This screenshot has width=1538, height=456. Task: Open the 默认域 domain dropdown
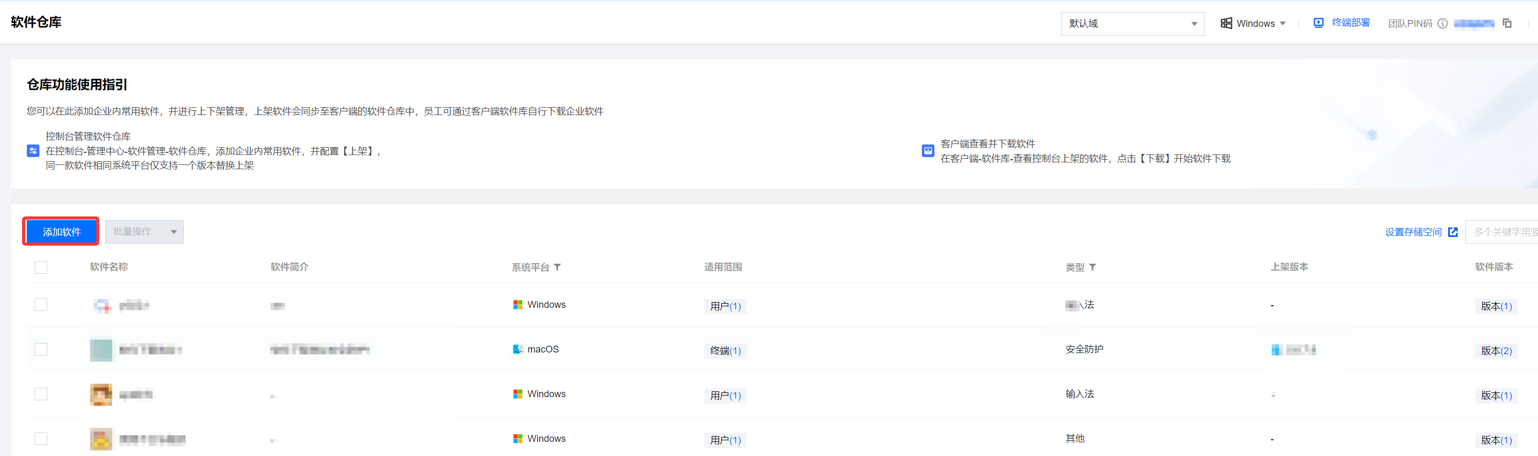[x=1131, y=24]
